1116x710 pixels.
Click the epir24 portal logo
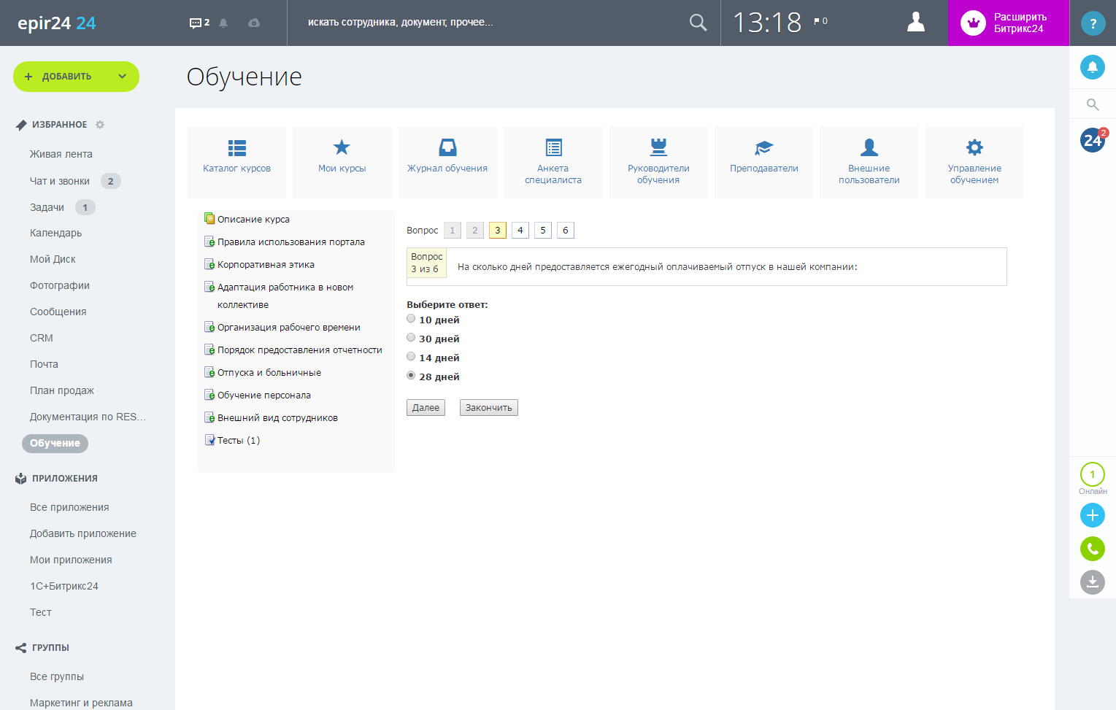click(57, 23)
